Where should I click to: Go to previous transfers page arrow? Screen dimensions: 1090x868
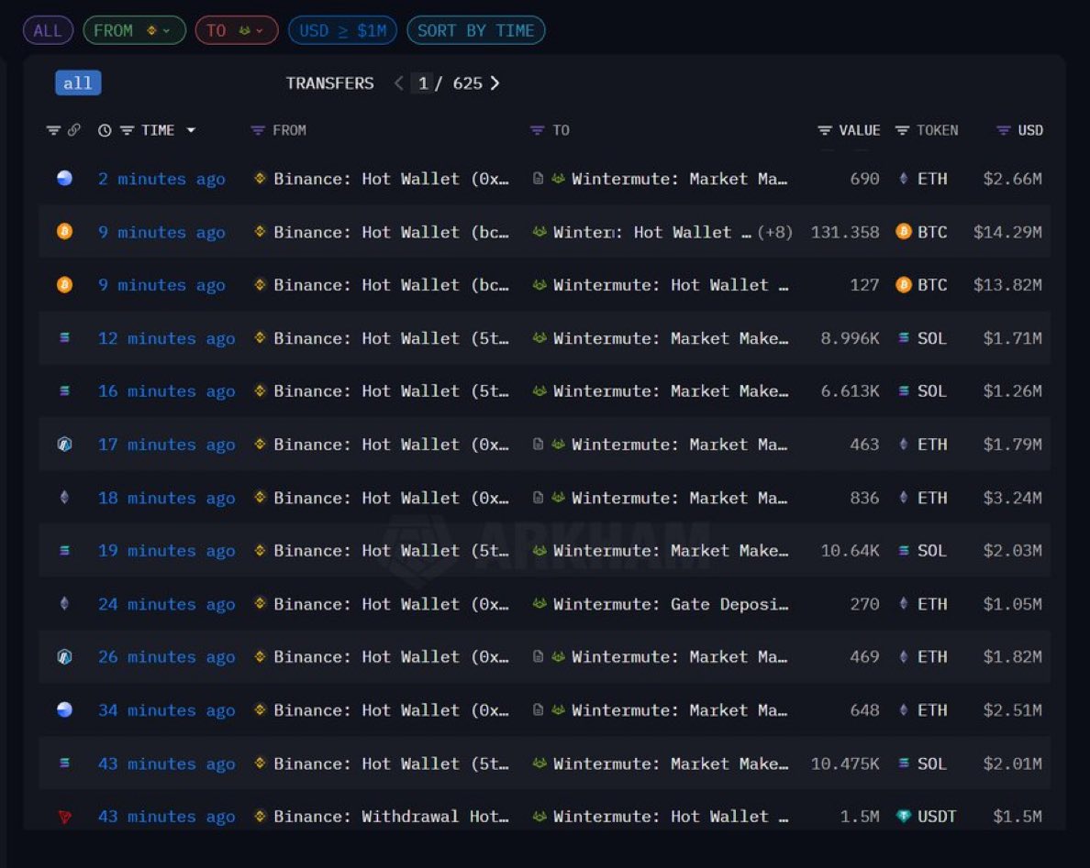398,83
